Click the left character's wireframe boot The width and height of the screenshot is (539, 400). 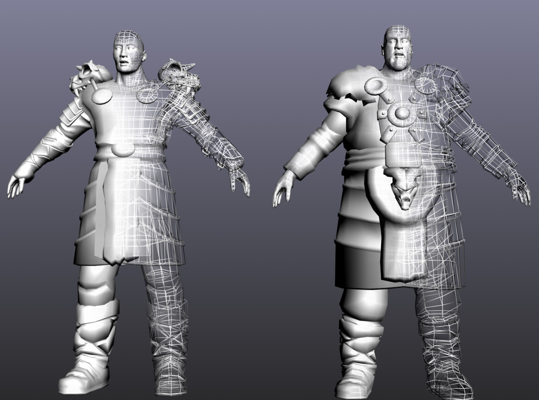click(170, 372)
